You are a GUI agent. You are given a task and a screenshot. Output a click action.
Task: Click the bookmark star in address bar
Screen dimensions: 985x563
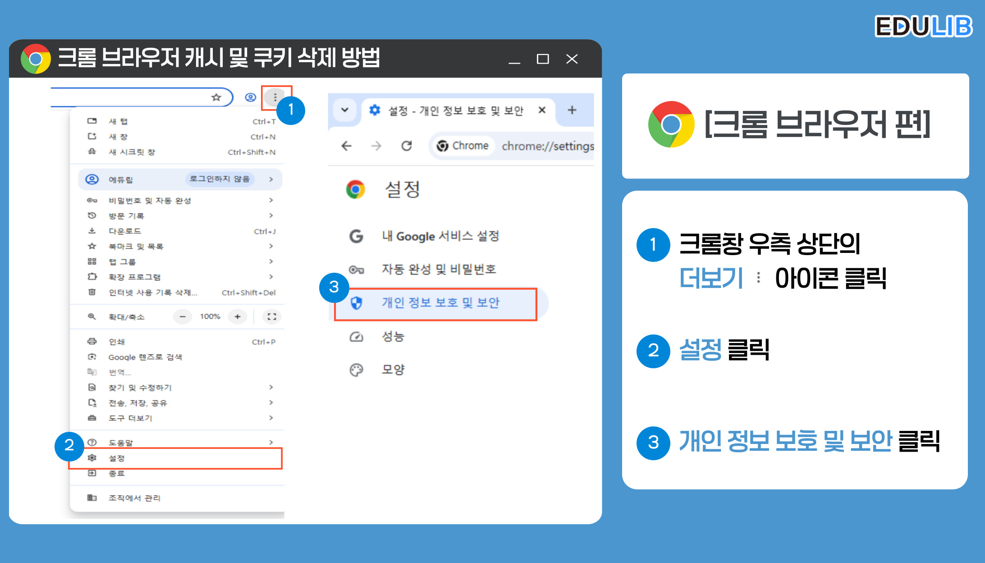[216, 97]
